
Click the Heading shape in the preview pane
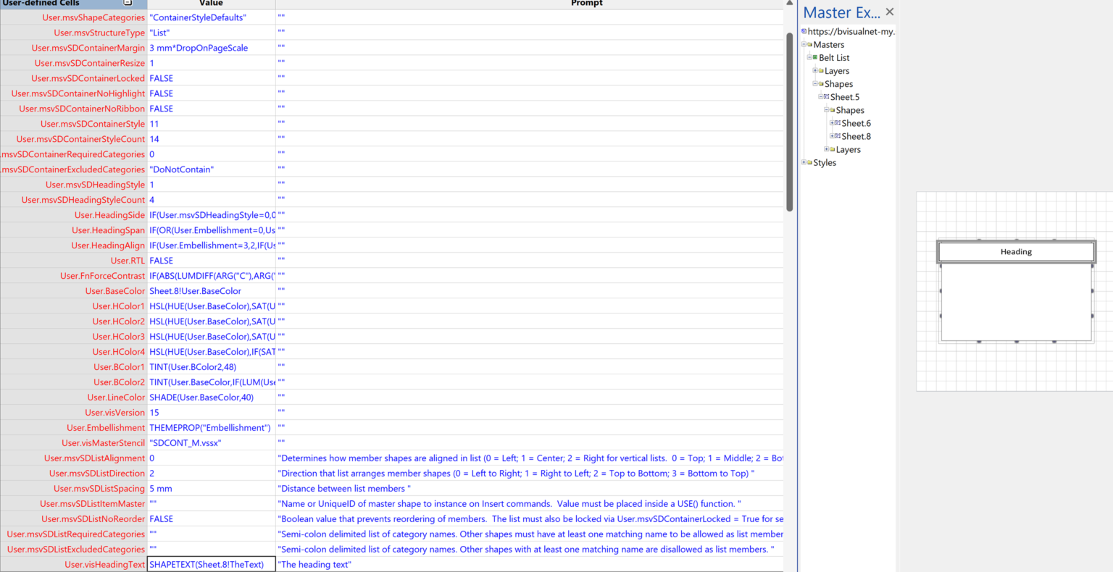point(1016,251)
